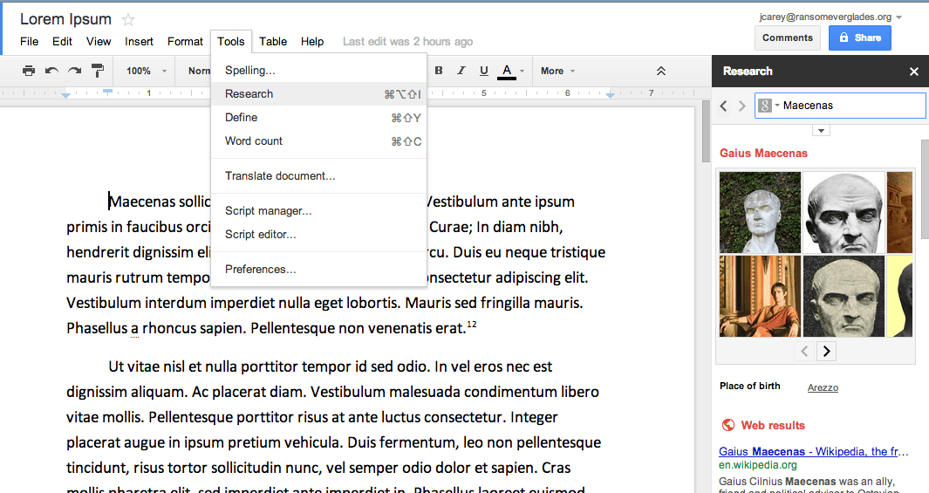929x493 pixels.
Task: Open the View menu
Action: (99, 42)
